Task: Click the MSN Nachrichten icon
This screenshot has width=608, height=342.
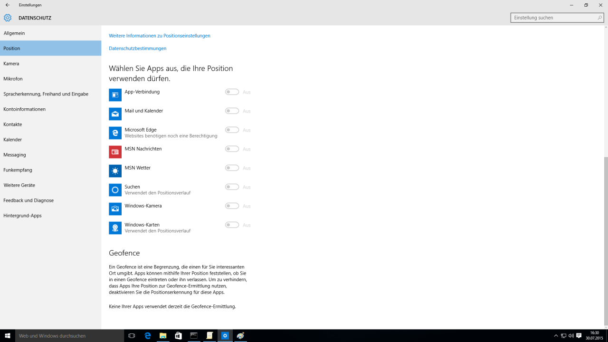Action: click(115, 152)
